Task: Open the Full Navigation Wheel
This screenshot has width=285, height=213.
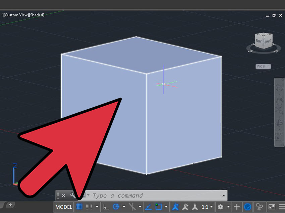Action: point(279,88)
